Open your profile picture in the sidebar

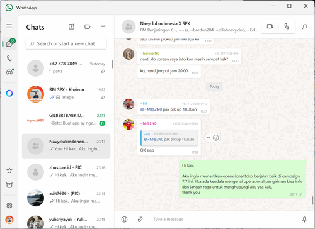pos(9,220)
